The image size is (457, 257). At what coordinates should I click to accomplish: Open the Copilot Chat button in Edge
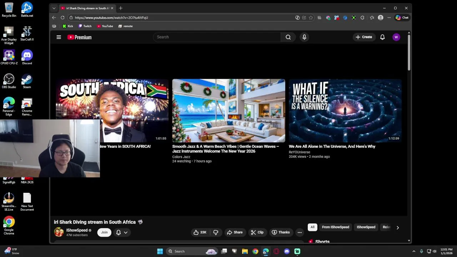(x=402, y=17)
